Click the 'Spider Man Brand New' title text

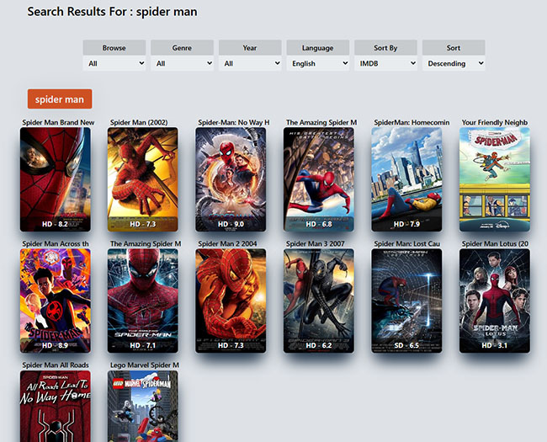click(58, 122)
